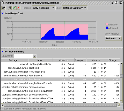Click the garbage collection trash can icon
The width and height of the screenshot is (124, 111).
click(x=10, y=8)
